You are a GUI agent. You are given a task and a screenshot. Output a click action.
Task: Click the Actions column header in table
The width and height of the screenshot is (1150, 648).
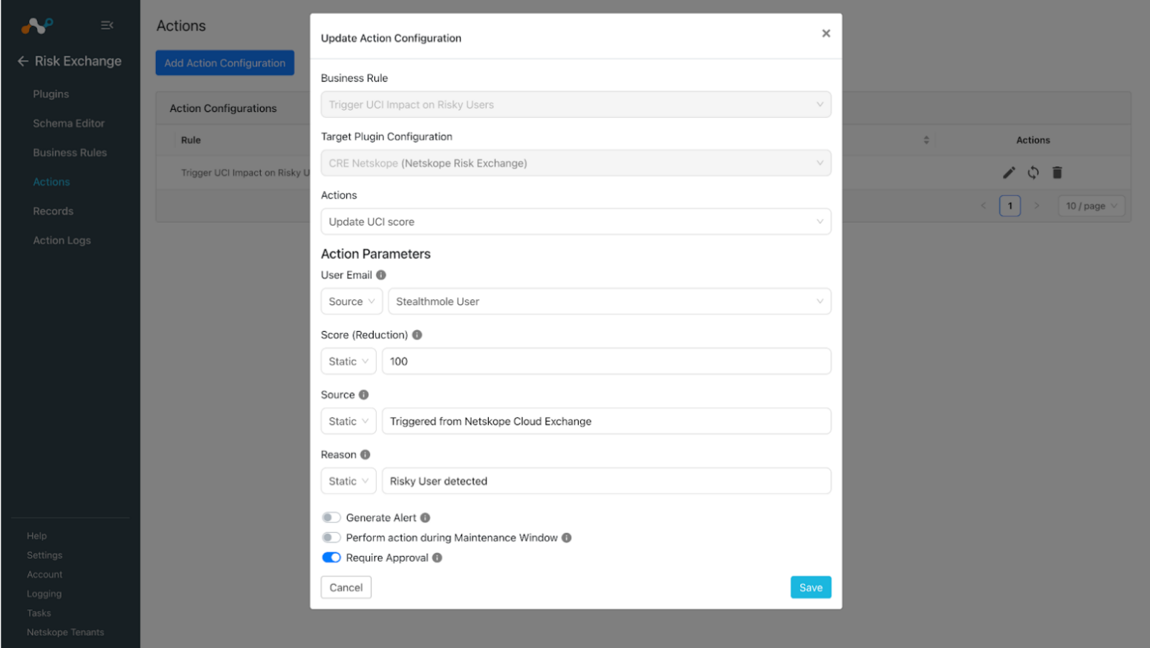click(x=1033, y=140)
